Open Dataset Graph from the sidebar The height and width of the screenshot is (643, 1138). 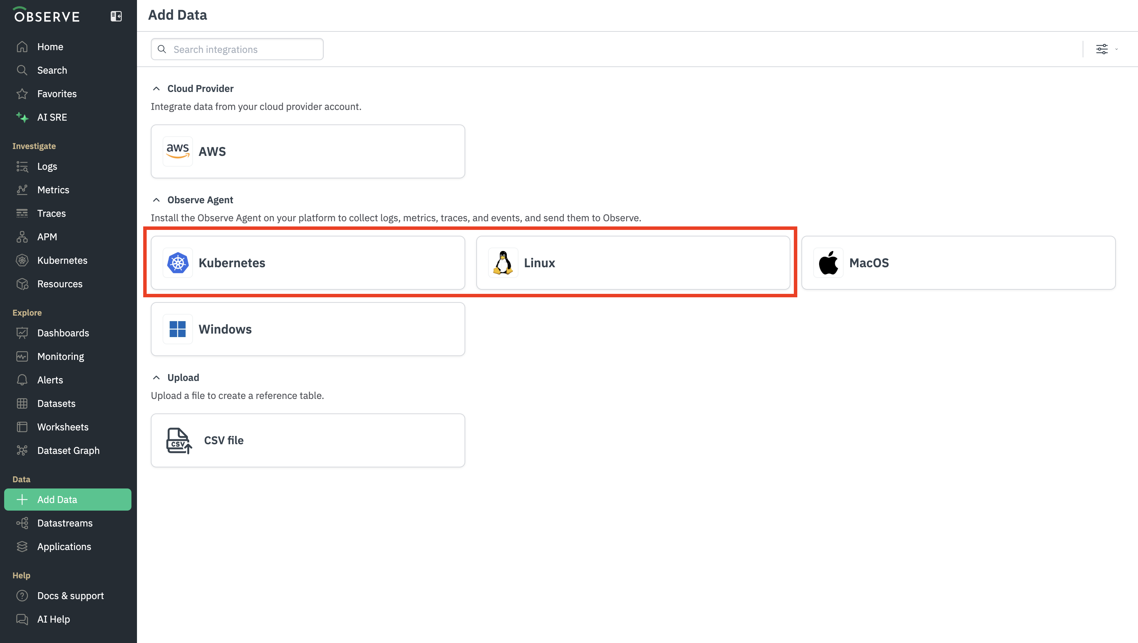68,450
